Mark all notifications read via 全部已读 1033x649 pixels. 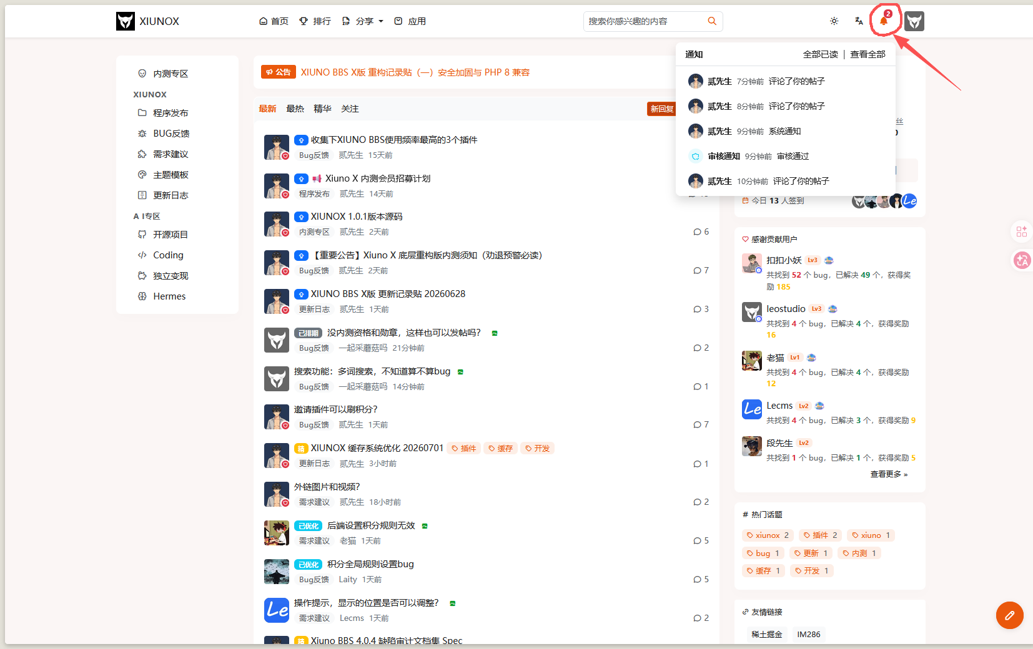click(x=820, y=54)
